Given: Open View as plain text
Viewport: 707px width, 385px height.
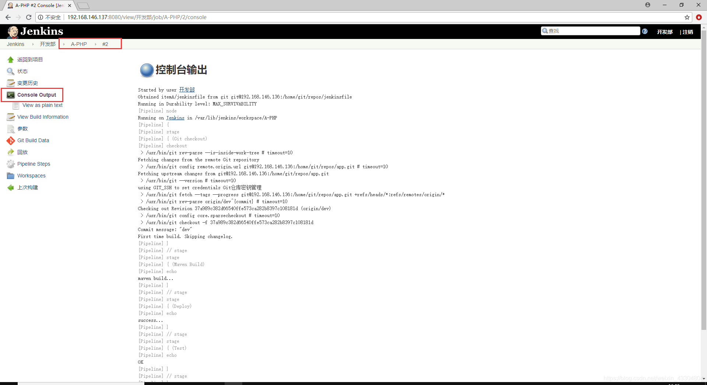Looking at the screenshot, I should tap(42, 105).
